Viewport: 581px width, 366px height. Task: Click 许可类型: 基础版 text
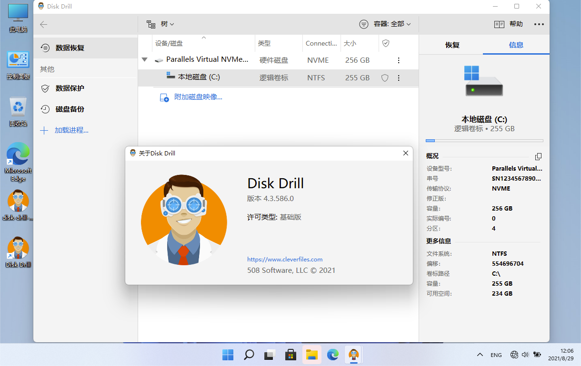274,217
